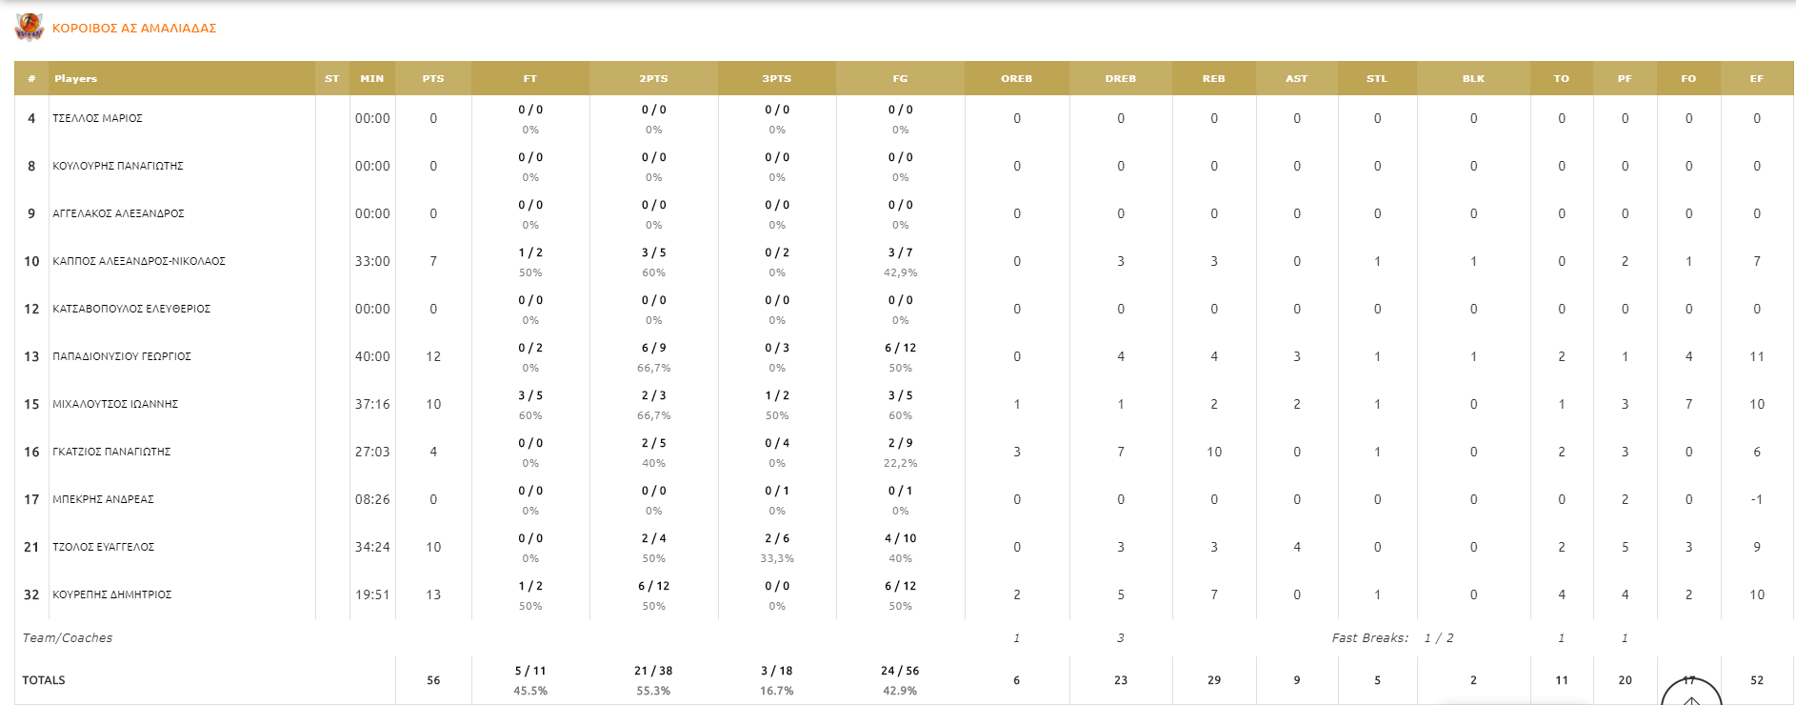Viewport: 1796px width, 705px height.
Task: Select the BLK column header
Action: pyautogui.click(x=1473, y=79)
